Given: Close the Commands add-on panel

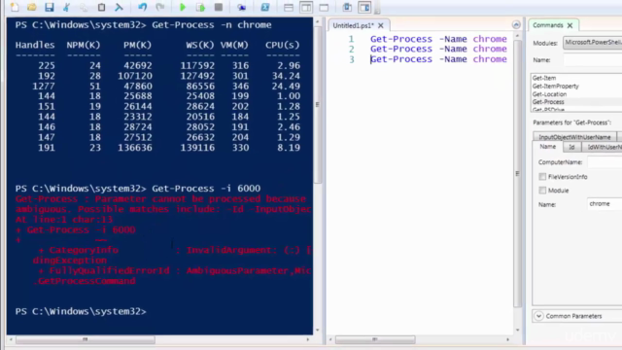Looking at the screenshot, I should pos(570,25).
